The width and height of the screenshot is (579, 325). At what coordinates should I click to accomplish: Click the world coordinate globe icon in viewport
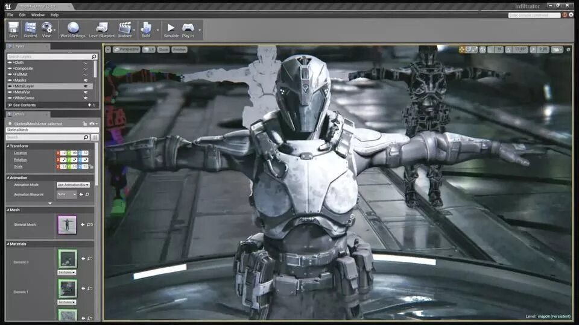pyautogui.click(x=482, y=49)
